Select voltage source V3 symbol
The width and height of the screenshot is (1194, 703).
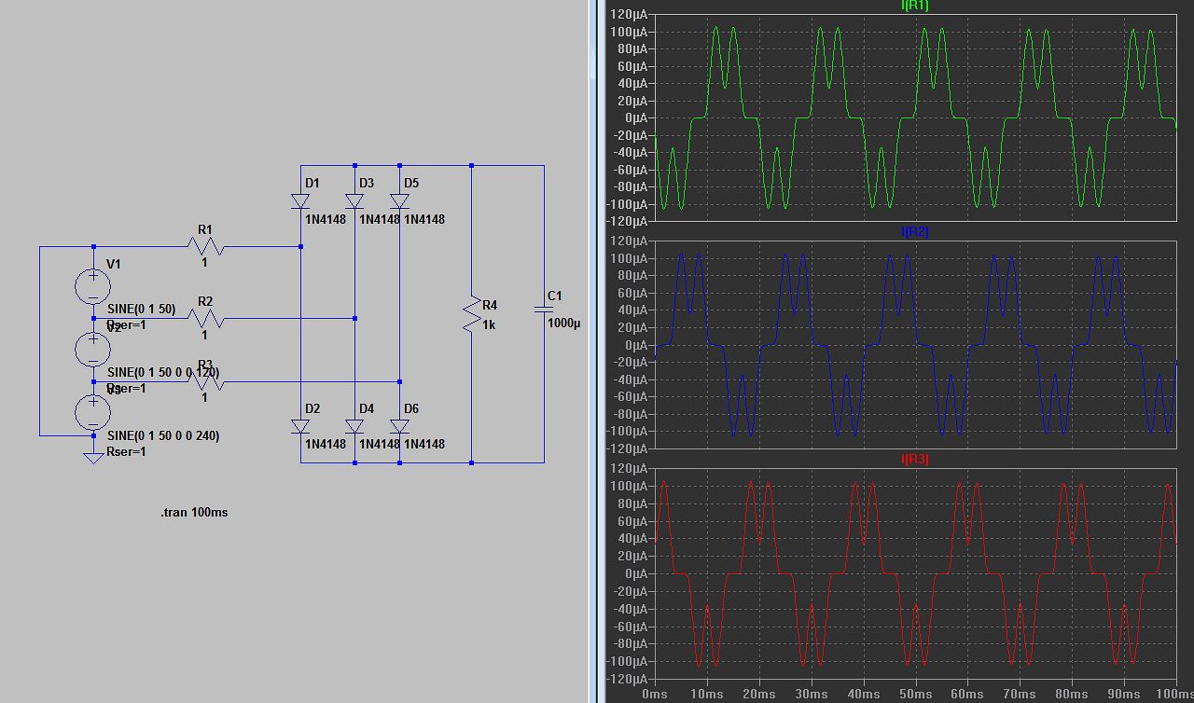(93, 412)
